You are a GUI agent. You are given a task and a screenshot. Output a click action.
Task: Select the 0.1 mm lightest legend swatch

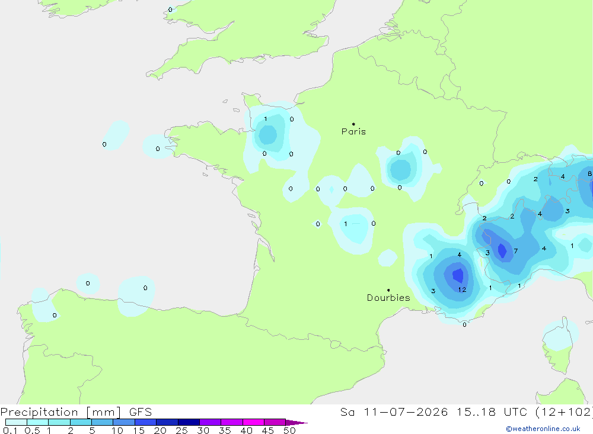pos(16,422)
